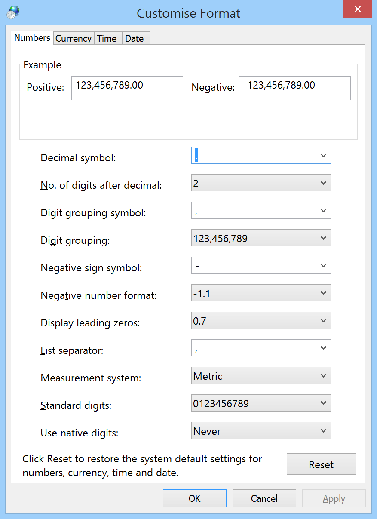Open the Use native digits dropdown
This screenshot has width=377, height=519.
tap(261, 431)
